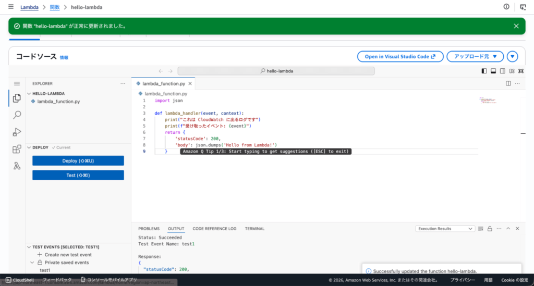This screenshot has width=534, height=286.
Task: Maximize the output panel with chevron
Action: tap(508, 229)
